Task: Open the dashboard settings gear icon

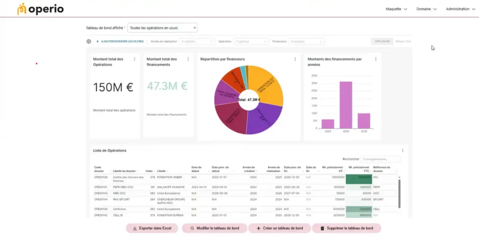Action: (88, 41)
